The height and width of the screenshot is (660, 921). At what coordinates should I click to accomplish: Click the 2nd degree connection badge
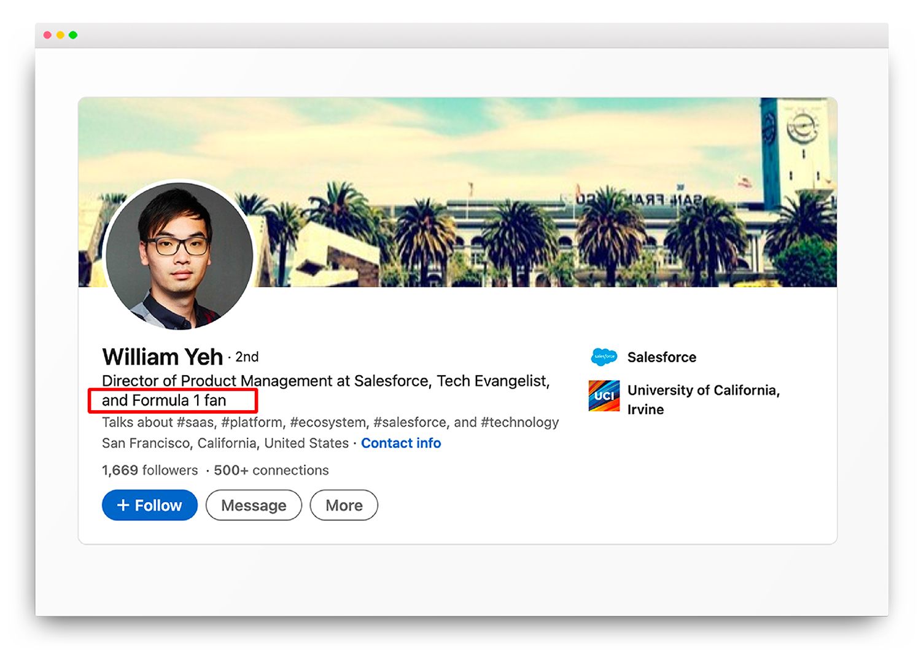pyautogui.click(x=247, y=357)
